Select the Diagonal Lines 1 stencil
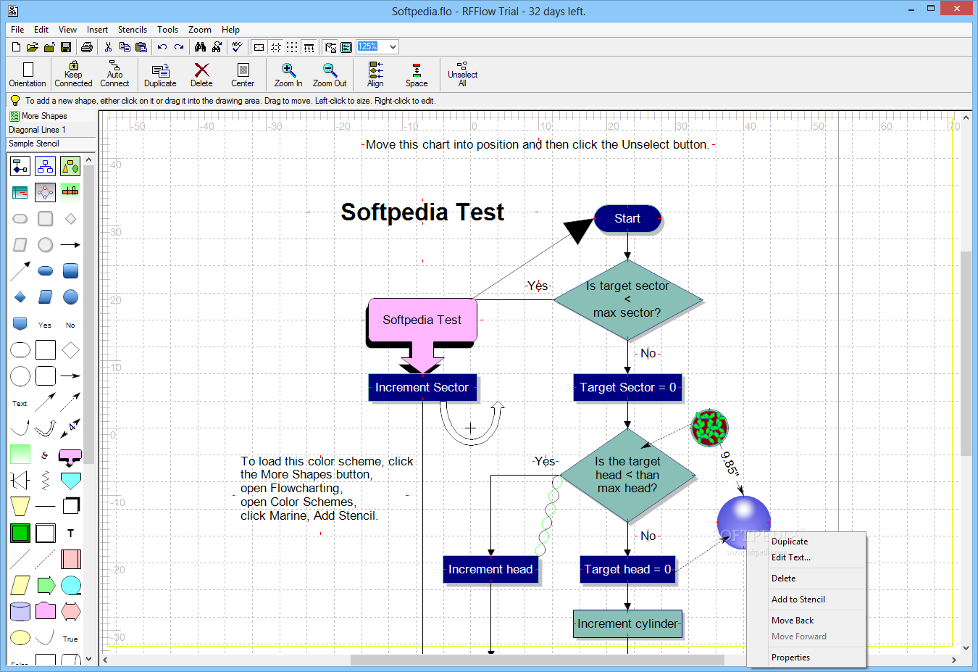 (37, 130)
